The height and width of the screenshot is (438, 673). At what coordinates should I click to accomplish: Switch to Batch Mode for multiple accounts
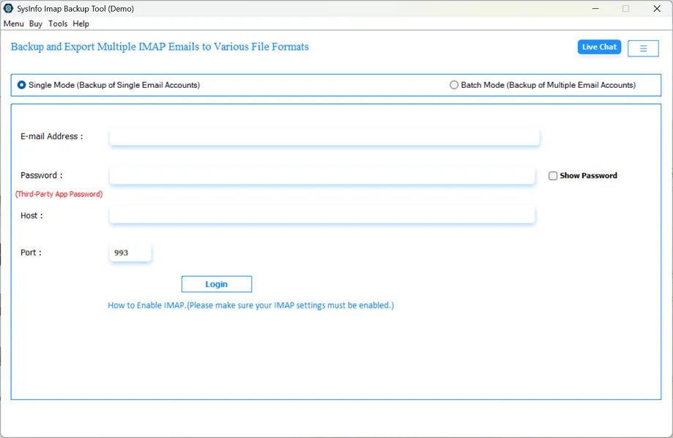pos(454,85)
